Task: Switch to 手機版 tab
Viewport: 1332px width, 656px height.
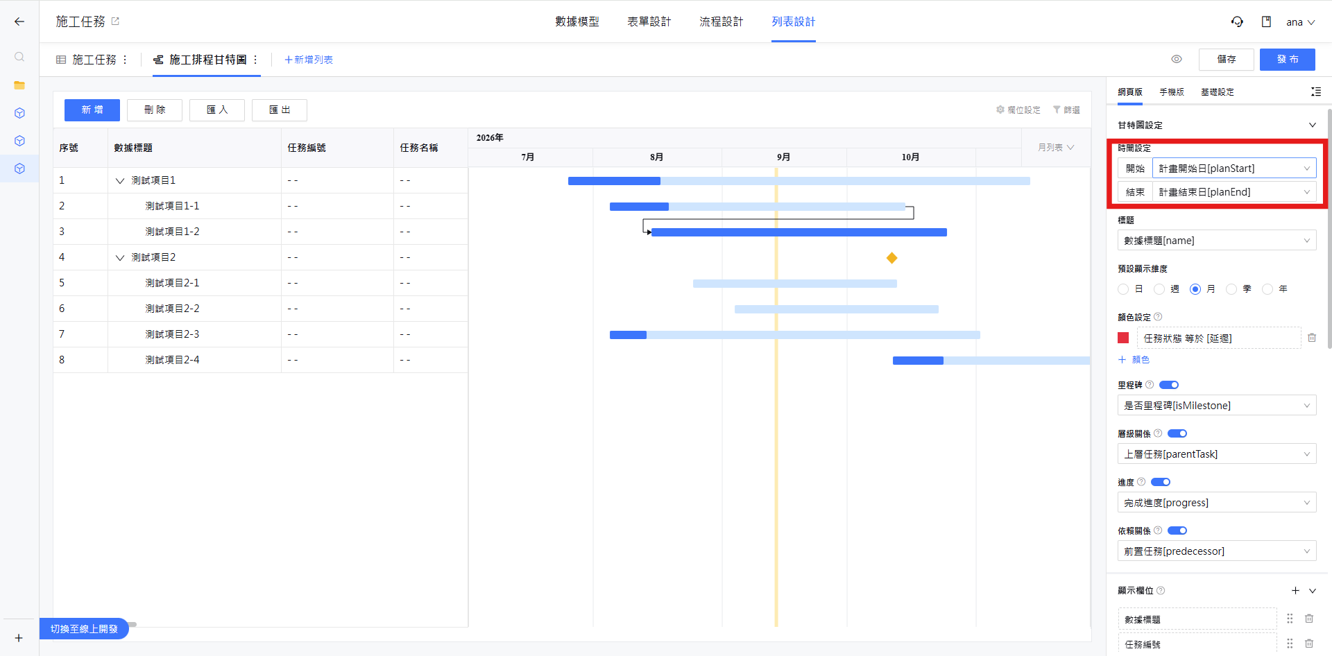Action: (x=1172, y=92)
